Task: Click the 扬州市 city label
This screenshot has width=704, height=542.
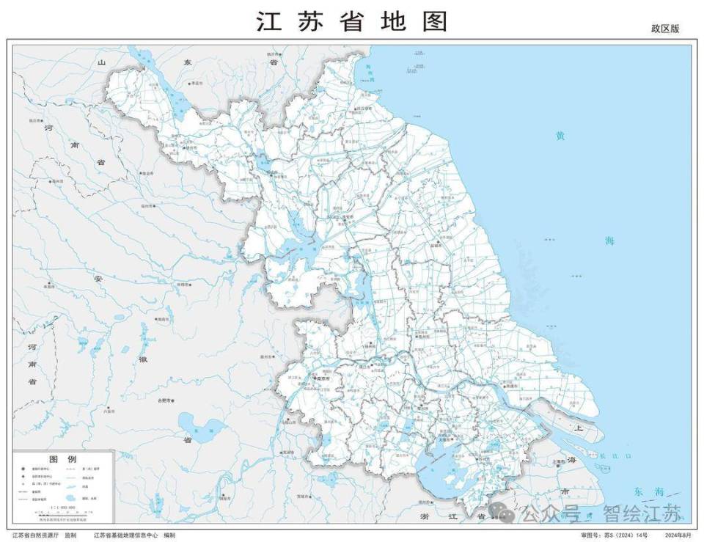Action: pyautogui.click(x=370, y=346)
